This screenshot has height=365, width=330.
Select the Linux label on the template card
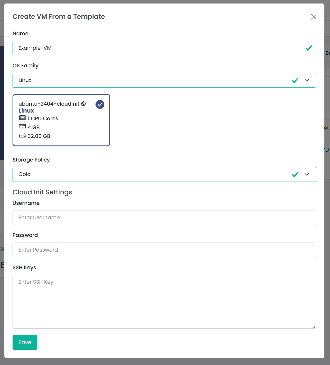(26, 110)
